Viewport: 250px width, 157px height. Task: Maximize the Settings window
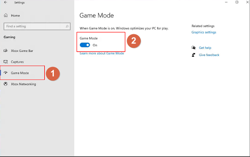point(237,2)
